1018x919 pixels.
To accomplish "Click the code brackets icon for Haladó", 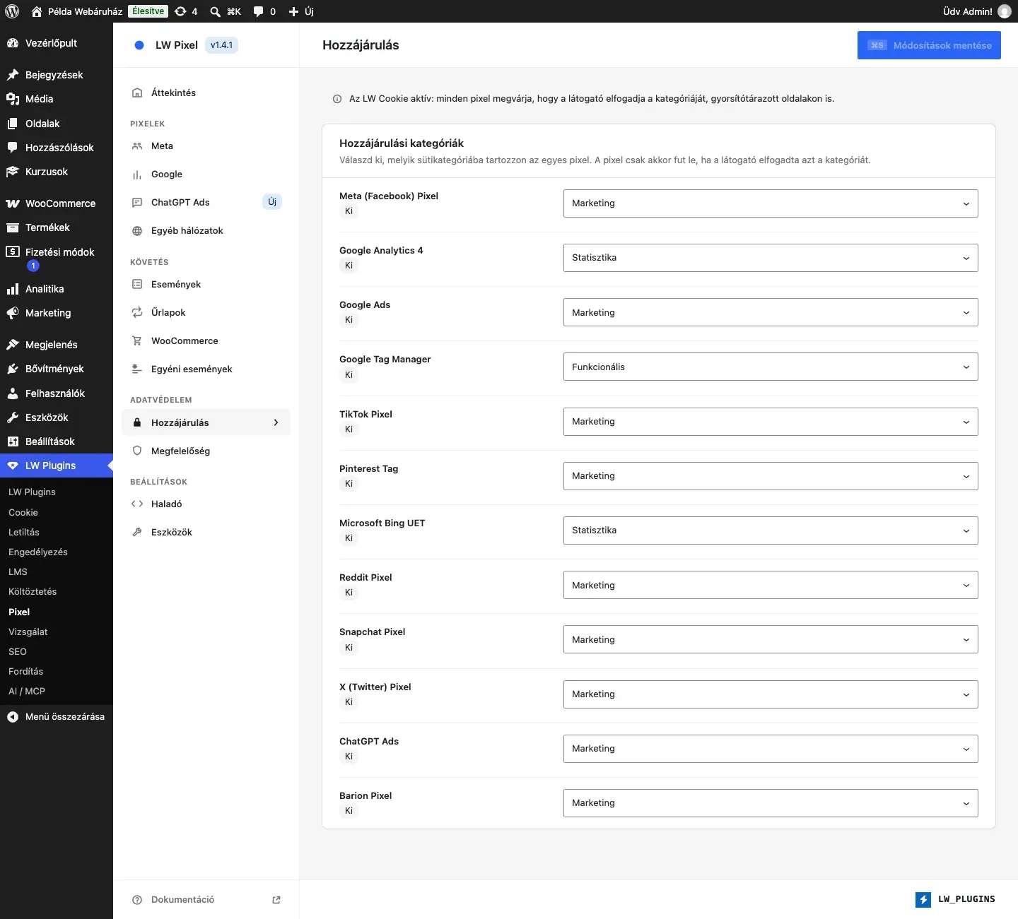I will [x=137, y=504].
